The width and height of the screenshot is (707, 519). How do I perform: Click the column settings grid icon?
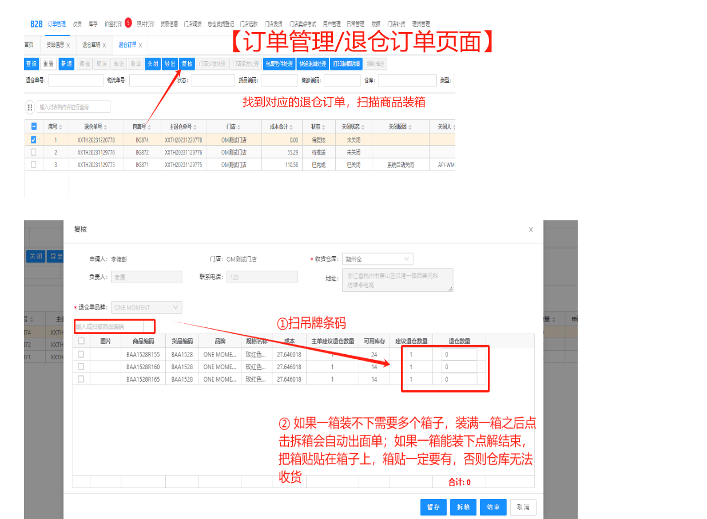(30, 107)
